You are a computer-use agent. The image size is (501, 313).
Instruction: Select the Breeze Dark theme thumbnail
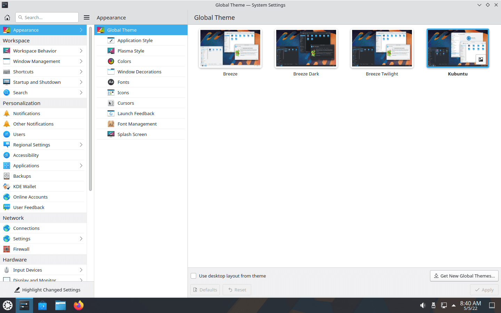[x=306, y=48]
